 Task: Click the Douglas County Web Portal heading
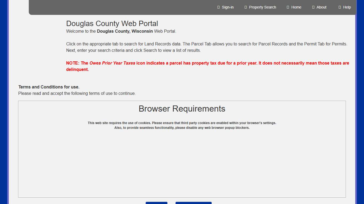pyautogui.click(x=112, y=24)
